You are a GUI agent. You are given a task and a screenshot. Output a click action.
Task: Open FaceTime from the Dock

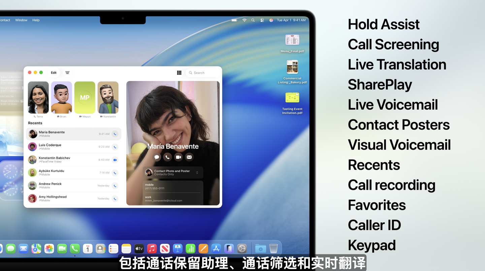click(62, 248)
